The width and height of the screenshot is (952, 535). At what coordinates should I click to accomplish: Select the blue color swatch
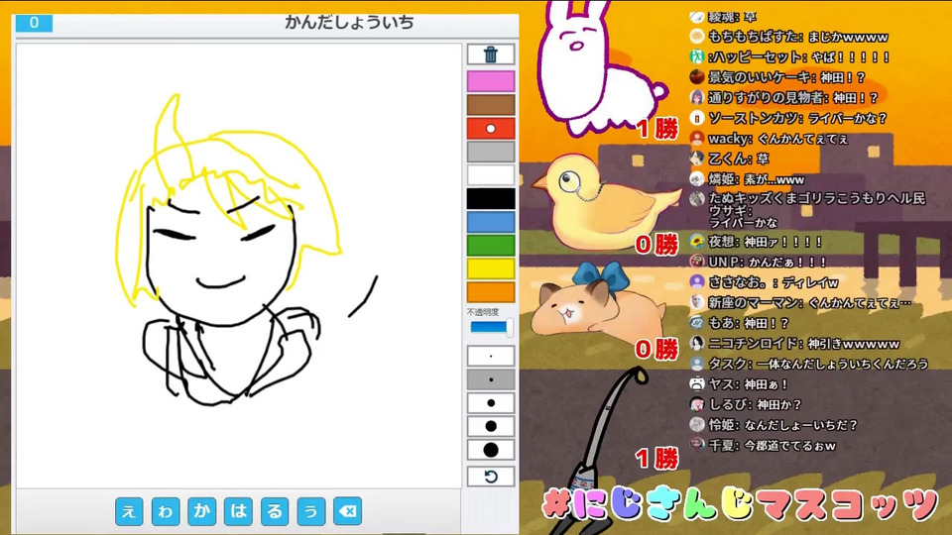point(491,222)
